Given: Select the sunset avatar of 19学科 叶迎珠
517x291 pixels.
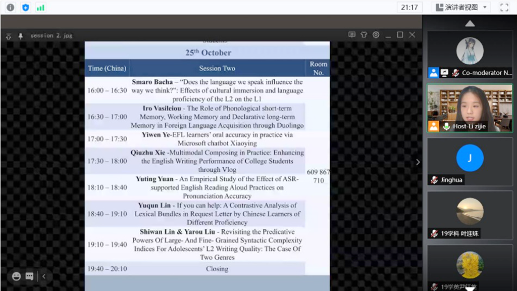Looking at the screenshot, I should click(x=470, y=211).
